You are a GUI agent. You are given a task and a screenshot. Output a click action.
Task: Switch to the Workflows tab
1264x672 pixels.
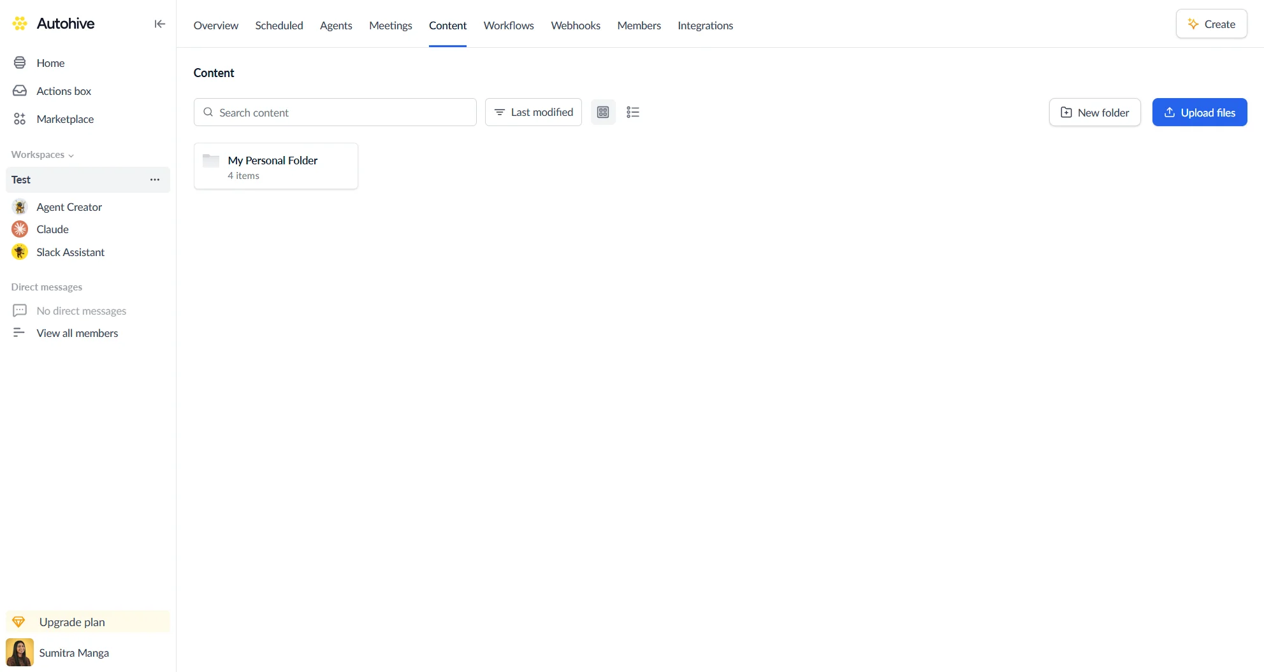click(x=508, y=25)
